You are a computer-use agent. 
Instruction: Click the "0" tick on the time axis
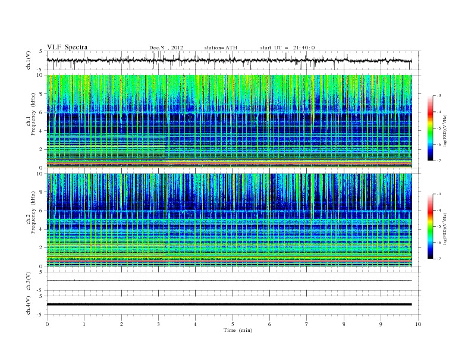click(x=47, y=324)
